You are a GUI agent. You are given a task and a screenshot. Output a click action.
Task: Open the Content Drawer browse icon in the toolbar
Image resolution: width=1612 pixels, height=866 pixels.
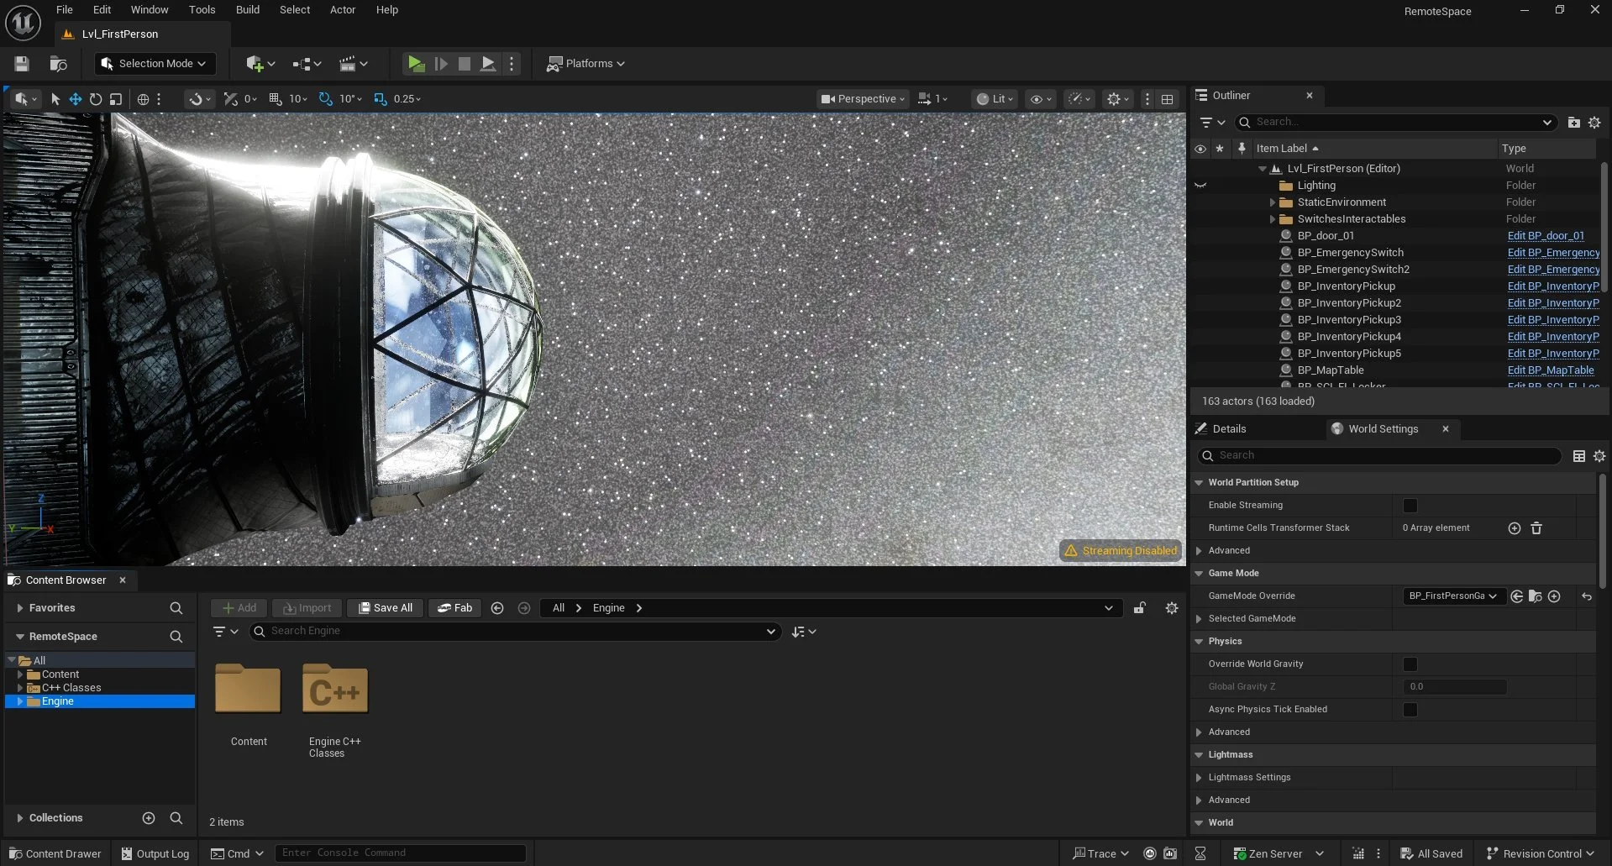58,64
